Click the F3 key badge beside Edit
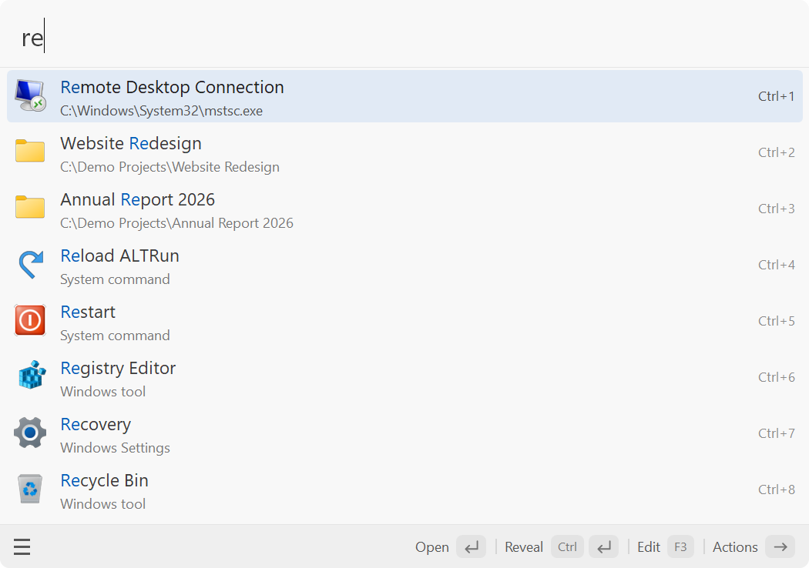809x568 pixels. tap(680, 547)
